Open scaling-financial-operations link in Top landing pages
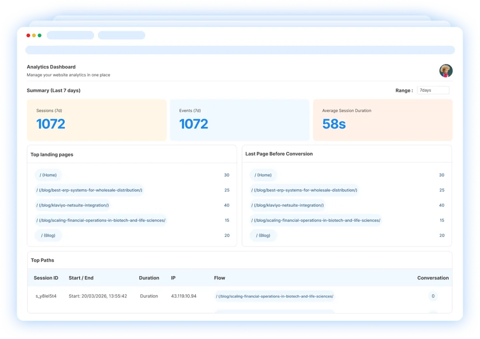 [x=101, y=220]
